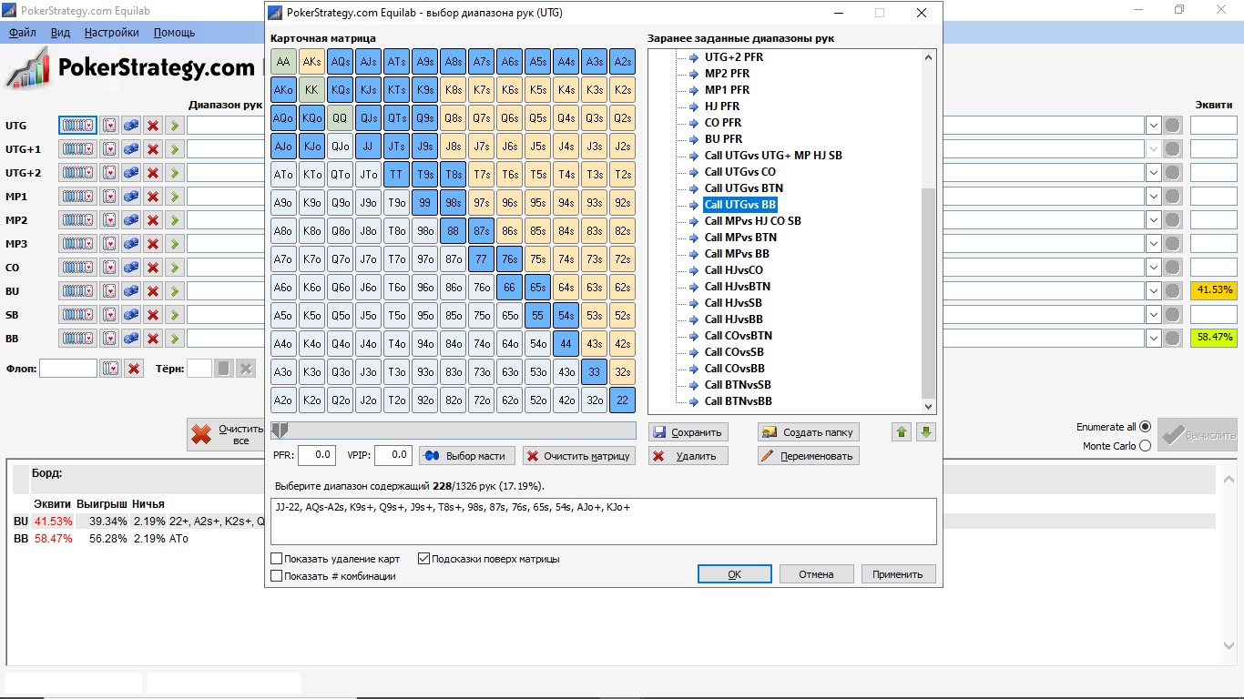The width and height of the screenshot is (1244, 699).
Task: Open the Настройки menu
Action: [111, 32]
